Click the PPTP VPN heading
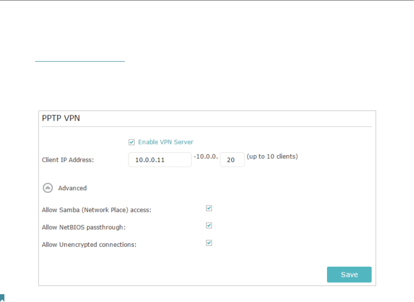Image resolution: width=414 pixels, height=302 pixels. (x=61, y=118)
